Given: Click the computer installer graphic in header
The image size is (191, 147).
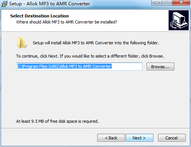Looking at the screenshot, I should click(x=178, y=20).
